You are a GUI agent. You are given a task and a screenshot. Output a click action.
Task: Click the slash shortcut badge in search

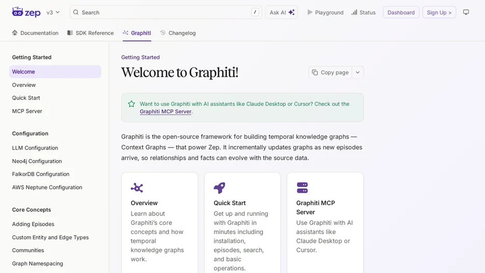click(x=255, y=12)
